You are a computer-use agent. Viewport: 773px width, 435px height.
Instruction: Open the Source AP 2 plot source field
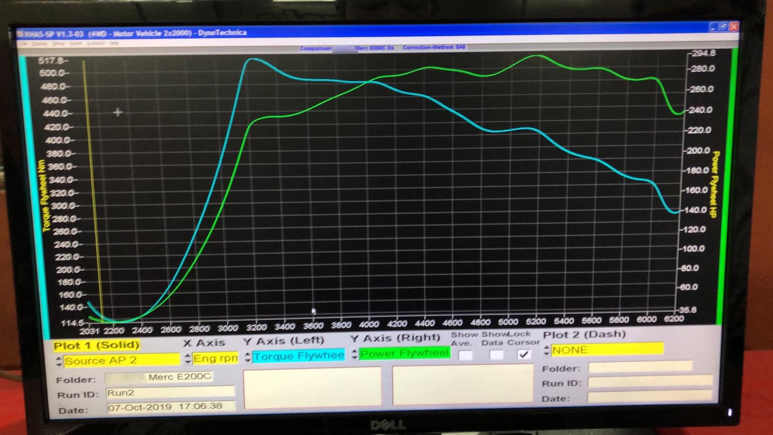[122, 361]
